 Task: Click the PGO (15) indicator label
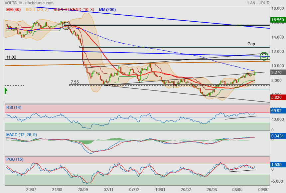pos(15,159)
